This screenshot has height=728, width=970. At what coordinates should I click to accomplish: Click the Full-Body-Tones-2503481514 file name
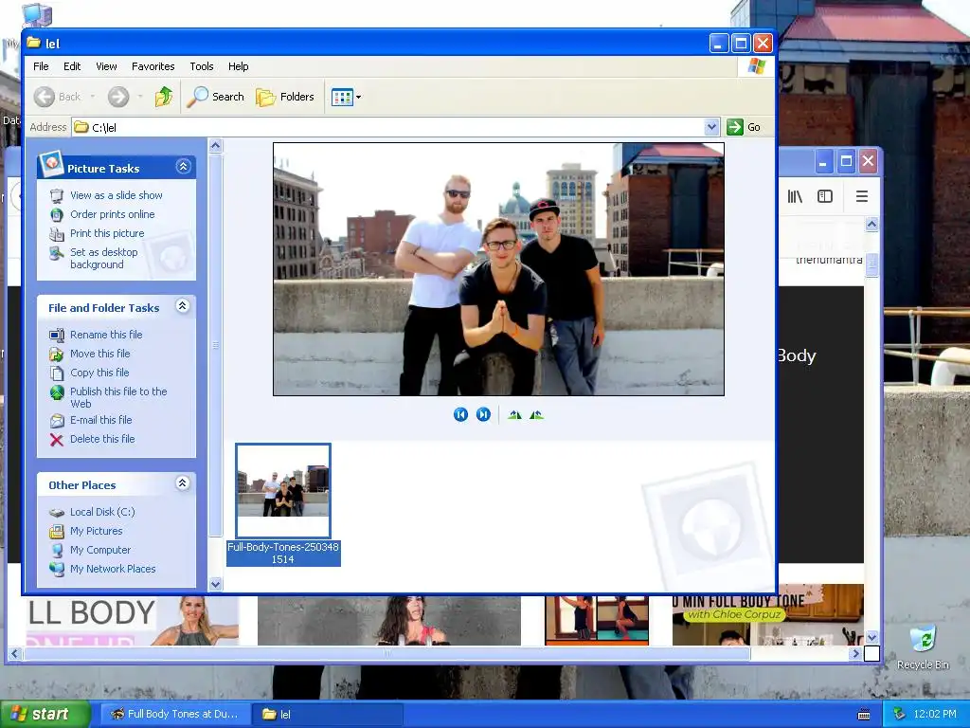click(x=283, y=553)
